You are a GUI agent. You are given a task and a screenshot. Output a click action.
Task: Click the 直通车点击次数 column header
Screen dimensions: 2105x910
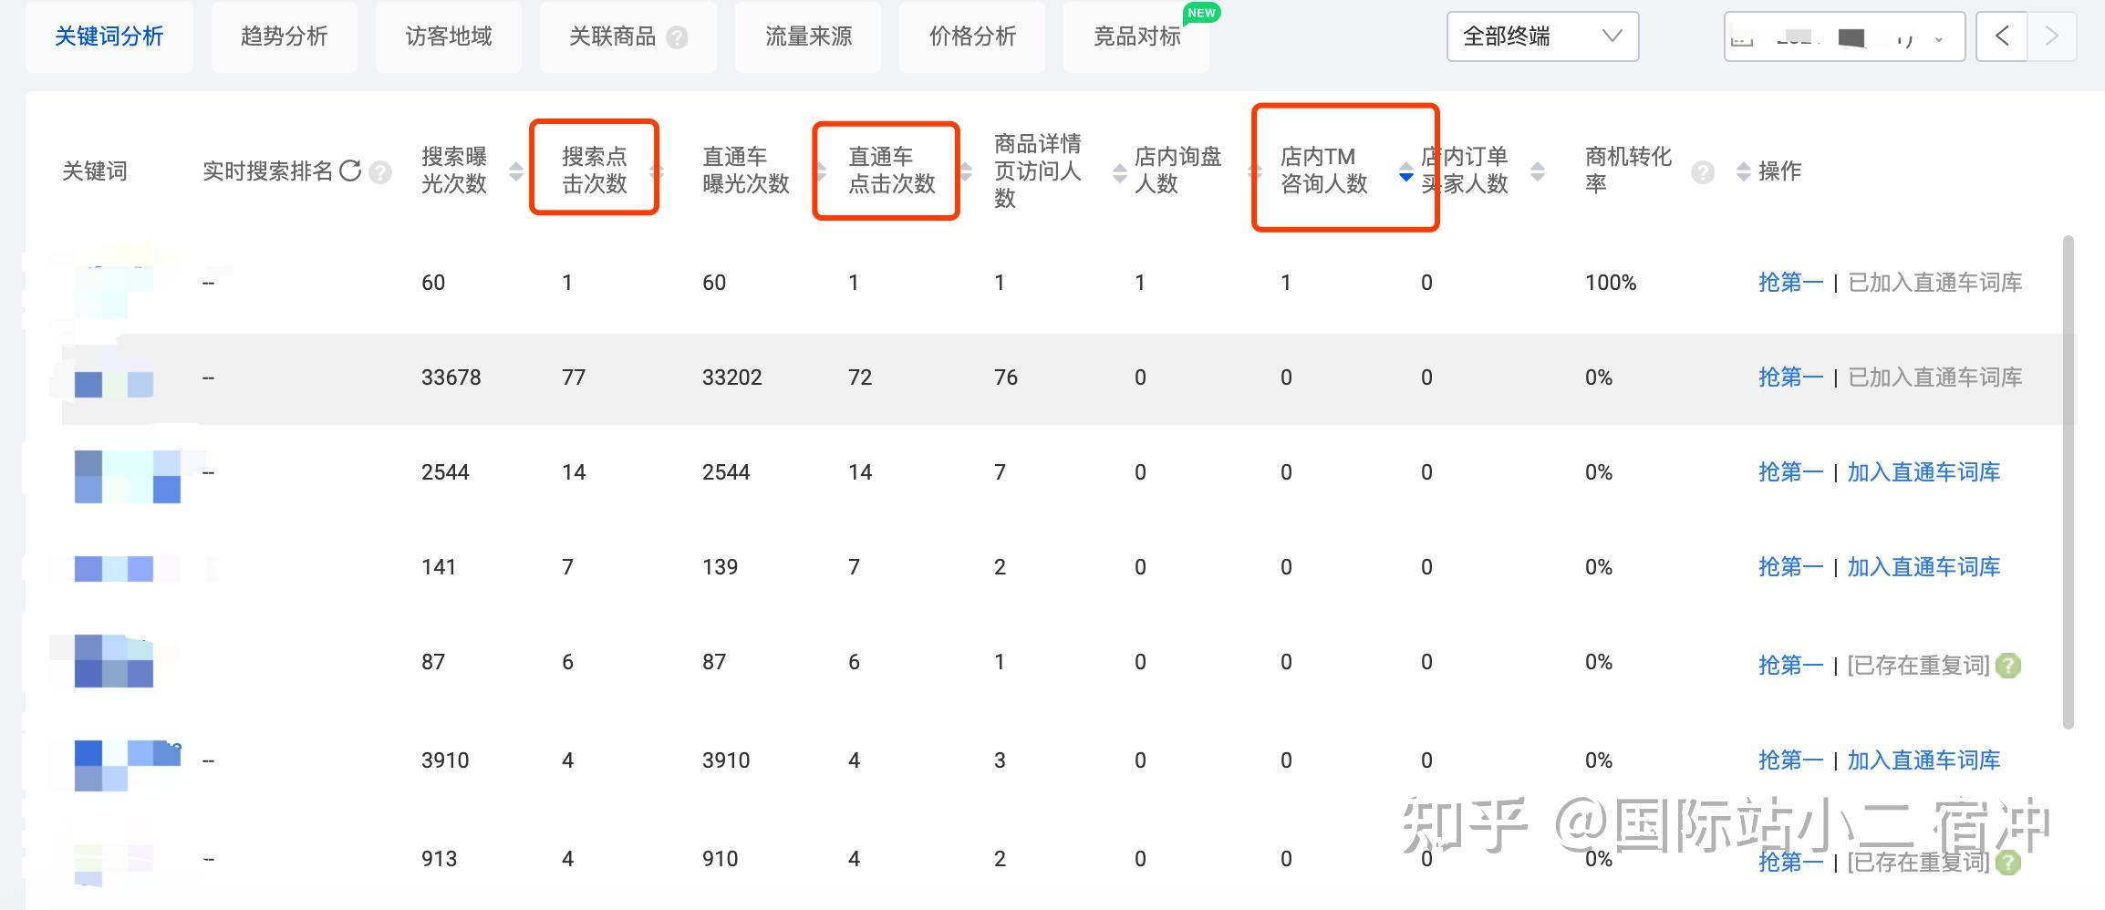coord(891,171)
